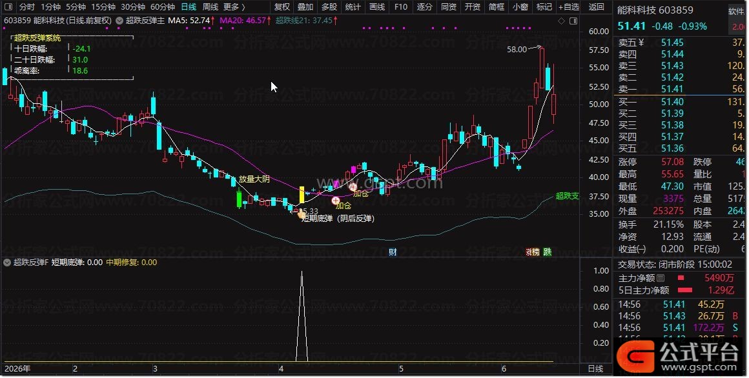Click the 能科科技 603859 stock title
The height and width of the screenshot is (378, 749).
click(x=655, y=10)
